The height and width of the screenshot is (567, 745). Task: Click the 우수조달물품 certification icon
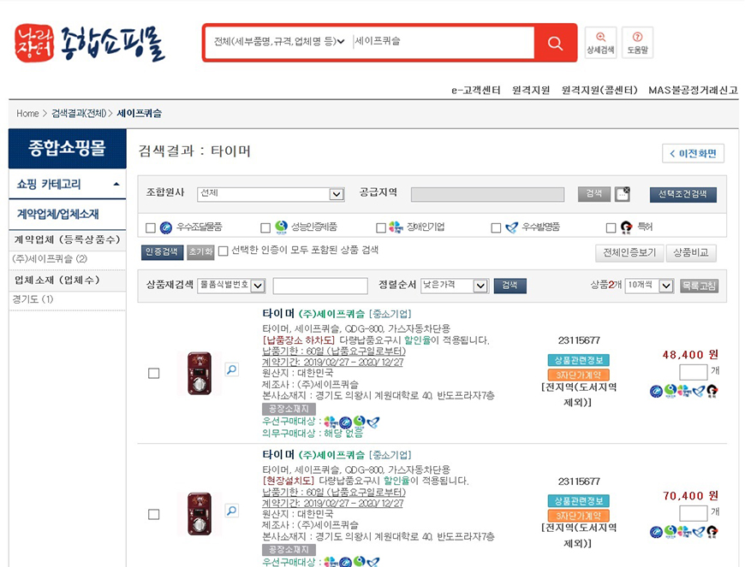tap(166, 227)
